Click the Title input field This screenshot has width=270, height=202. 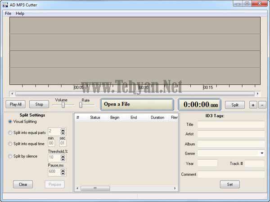(231, 124)
